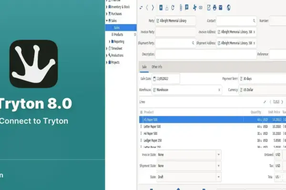
Task: Select the A4 Paper 500 line
Action: [213, 133]
